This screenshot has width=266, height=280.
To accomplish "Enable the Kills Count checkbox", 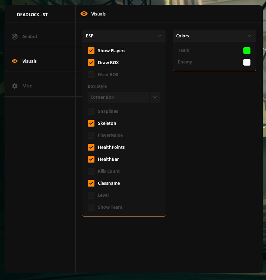I will click(x=91, y=171).
